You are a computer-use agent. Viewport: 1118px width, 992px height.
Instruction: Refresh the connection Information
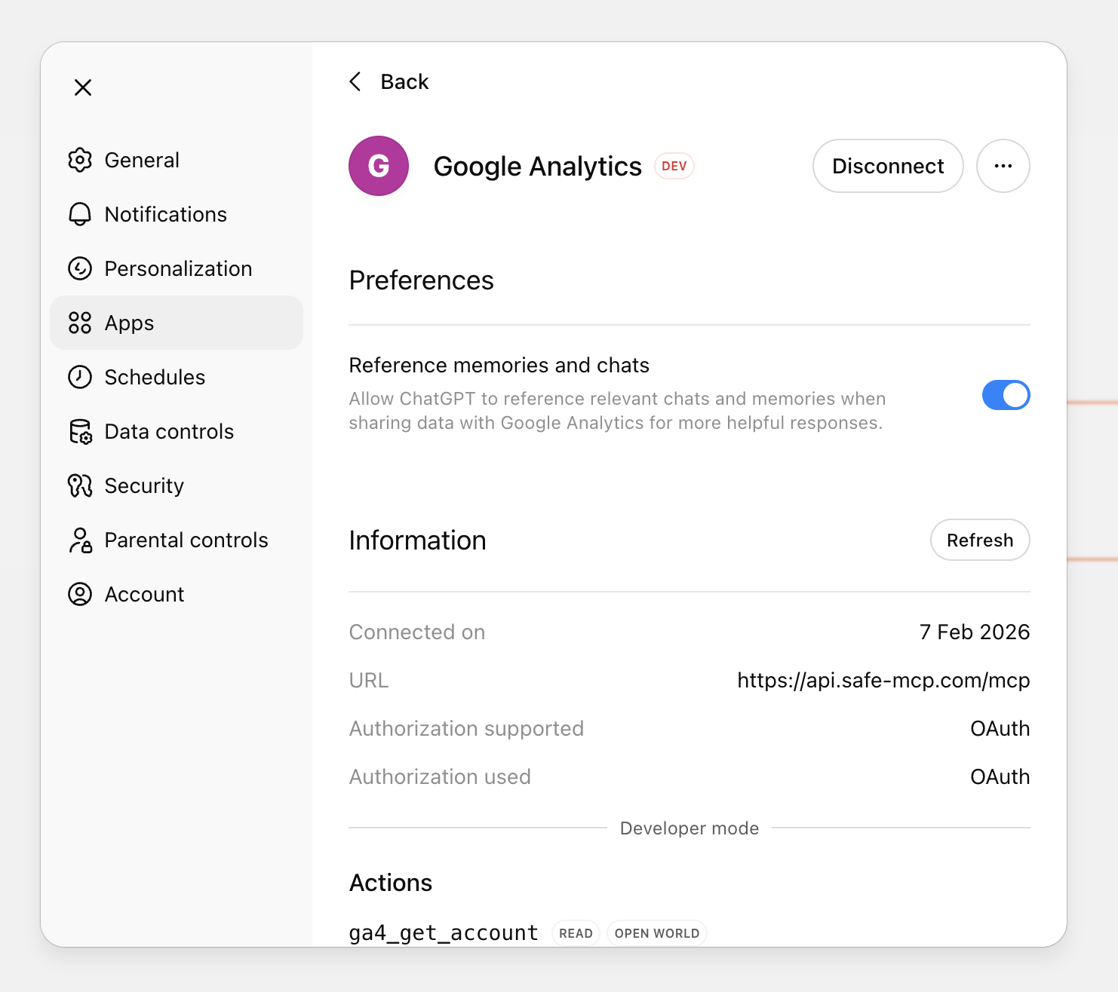coord(979,540)
